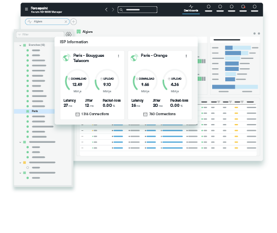The height and width of the screenshot is (233, 277).
Task: Click the Paris - Bouygues Telecom globe icon
Action: [66, 57]
